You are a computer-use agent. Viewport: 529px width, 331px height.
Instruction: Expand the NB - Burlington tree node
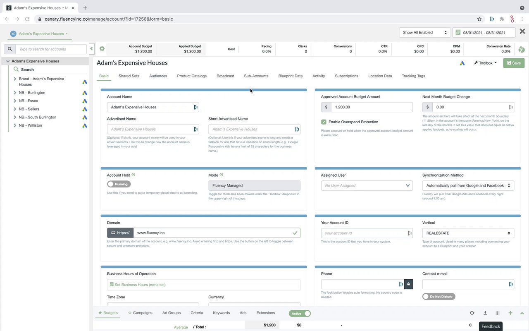tap(15, 93)
